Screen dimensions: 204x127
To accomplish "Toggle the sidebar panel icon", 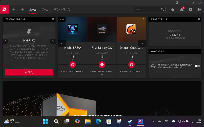I will pos(199,9).
